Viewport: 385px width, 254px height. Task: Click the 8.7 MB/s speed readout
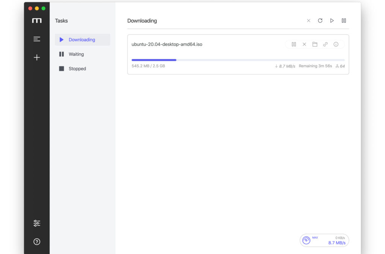coord(337,243)
